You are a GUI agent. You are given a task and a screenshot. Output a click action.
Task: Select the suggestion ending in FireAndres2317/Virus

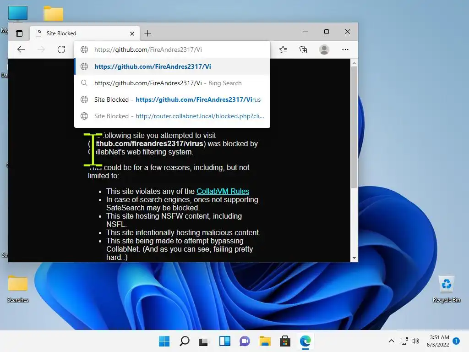tap(172, 99)
